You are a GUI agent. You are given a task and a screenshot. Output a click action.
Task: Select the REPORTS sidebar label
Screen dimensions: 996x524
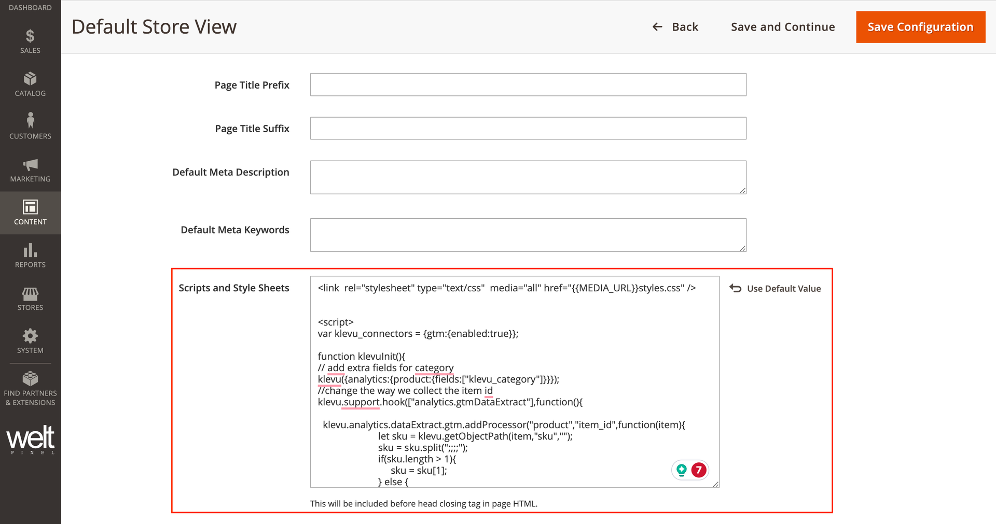pyautogui.click(x=30, y=265)
